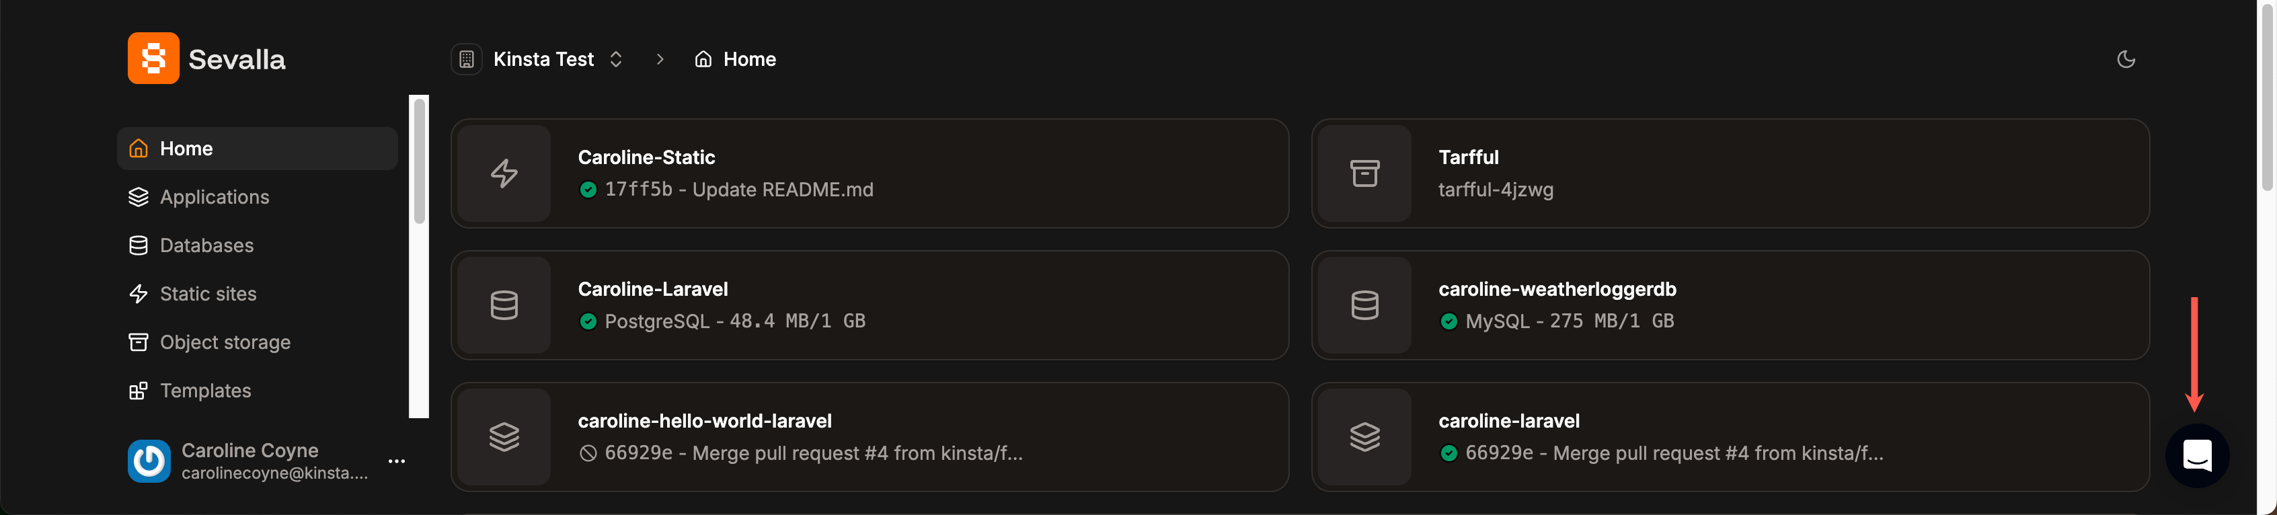The width and height of the screenshot is (2277, 515).
Task: Select the Applications sidebar icon
Action: point(139,197)
